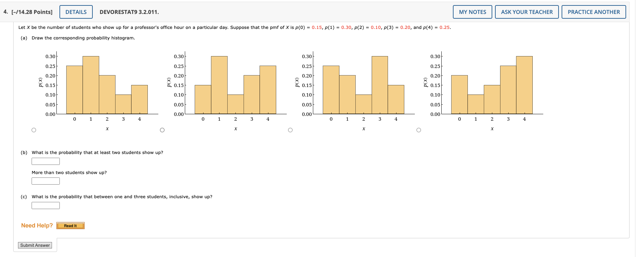The image size is (636, 257).
Task: Click the 'at least two students' answer box
Action: (x=46, y=161)
